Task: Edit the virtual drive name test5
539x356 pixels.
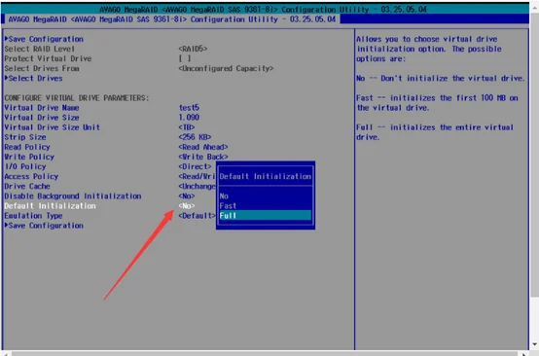Action: point(189,108)
